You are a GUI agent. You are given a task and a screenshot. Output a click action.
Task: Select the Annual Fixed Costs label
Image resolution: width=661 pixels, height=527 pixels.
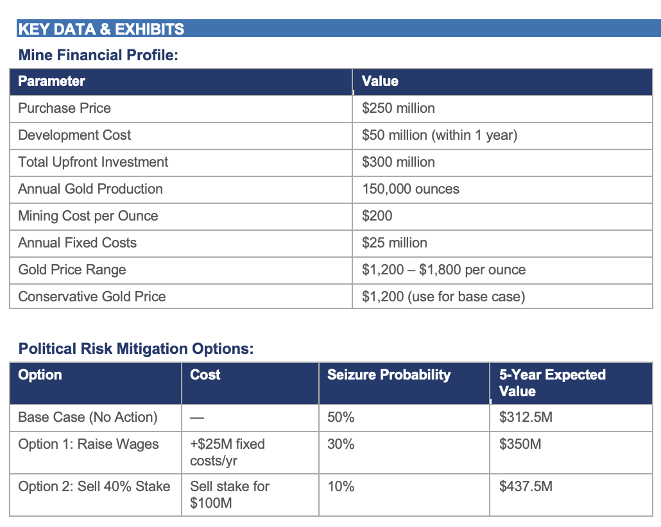pyautogui.click(x=77, y=243)
